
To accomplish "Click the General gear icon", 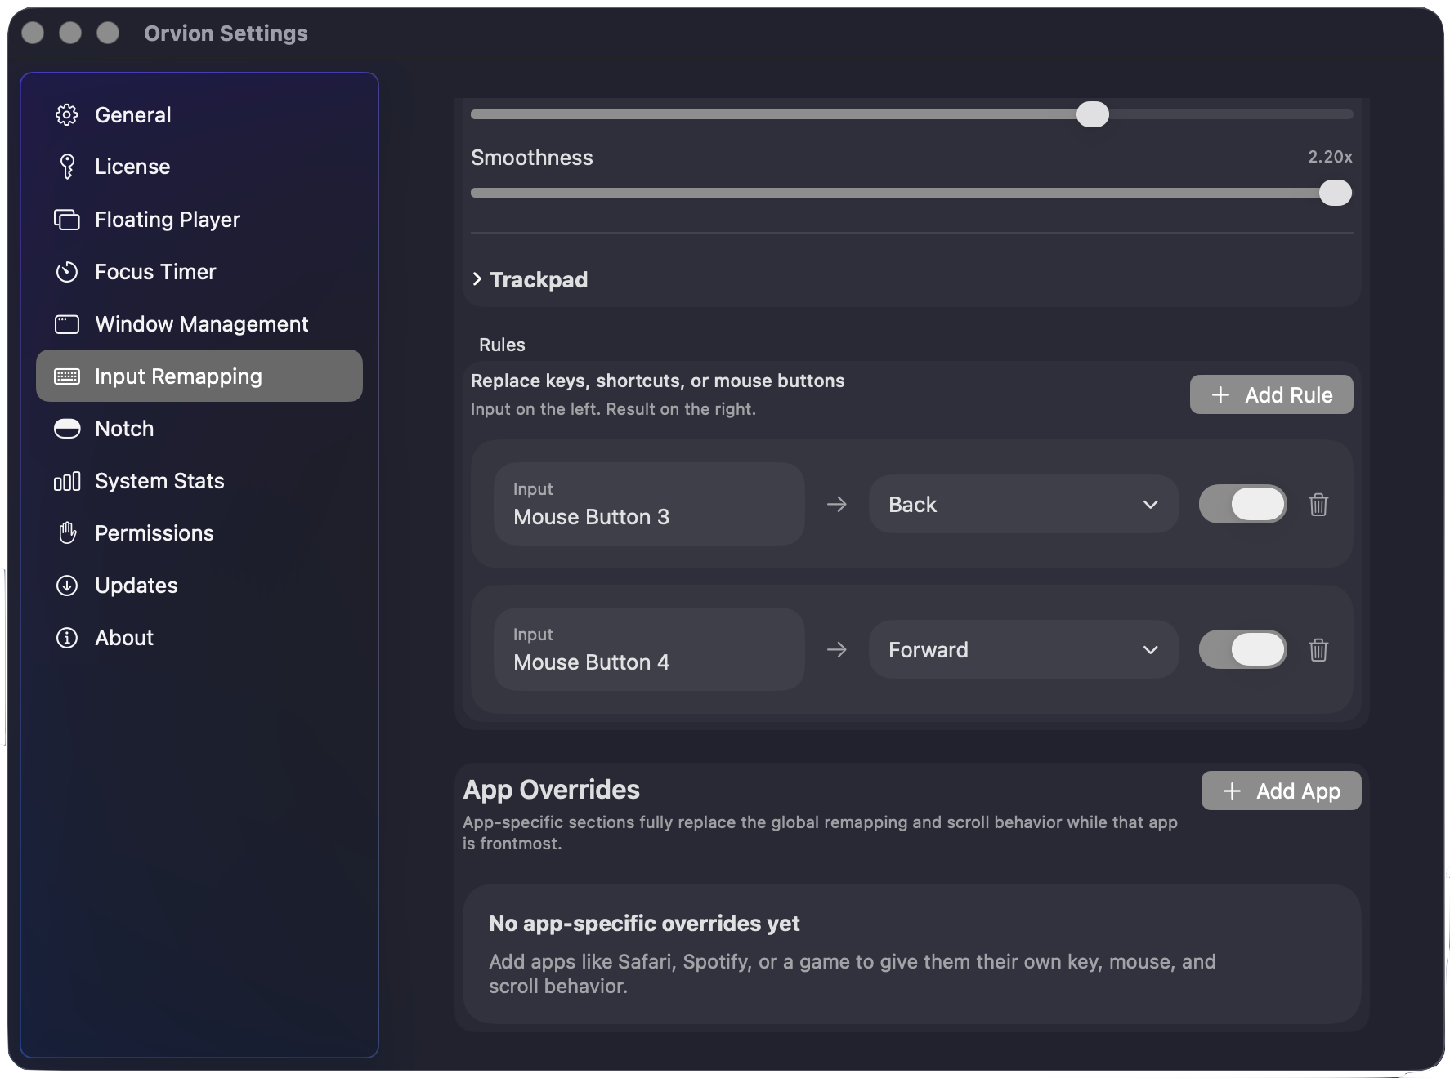I will coord(67,115).
